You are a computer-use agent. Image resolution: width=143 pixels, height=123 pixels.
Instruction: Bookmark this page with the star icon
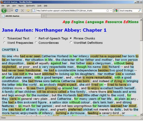pos(108,11)
